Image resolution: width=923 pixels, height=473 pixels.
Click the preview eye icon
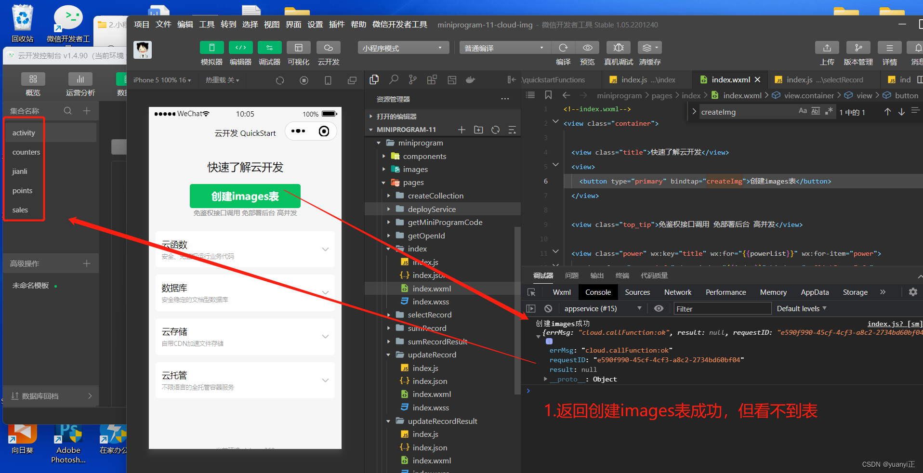click(x=588, y=47)
